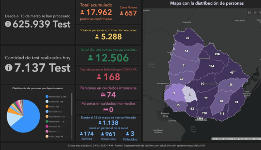The width and height of the screenshot is (261, 150).
Task: Click the Tacuarembó legend swatch
Action: click(47, 116)
